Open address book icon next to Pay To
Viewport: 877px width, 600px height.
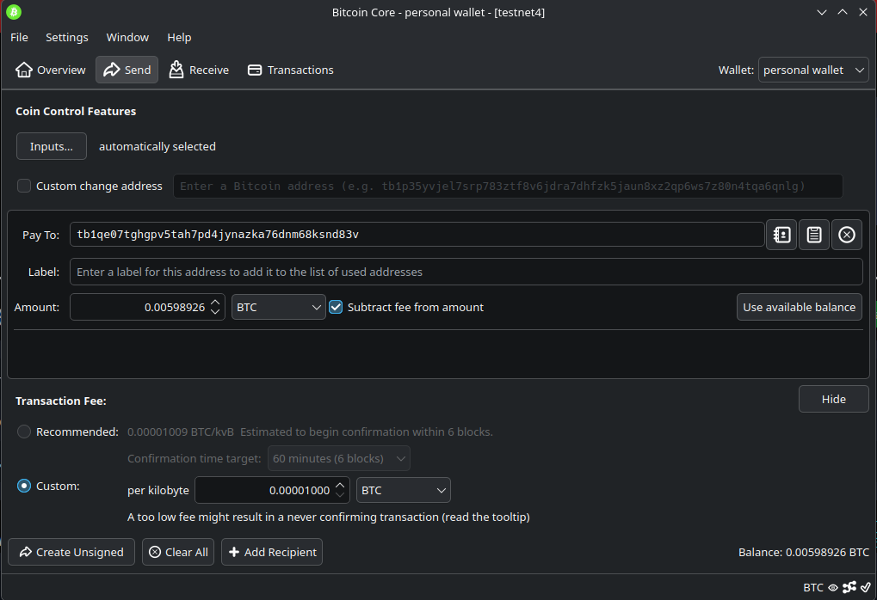pos(781,235)
